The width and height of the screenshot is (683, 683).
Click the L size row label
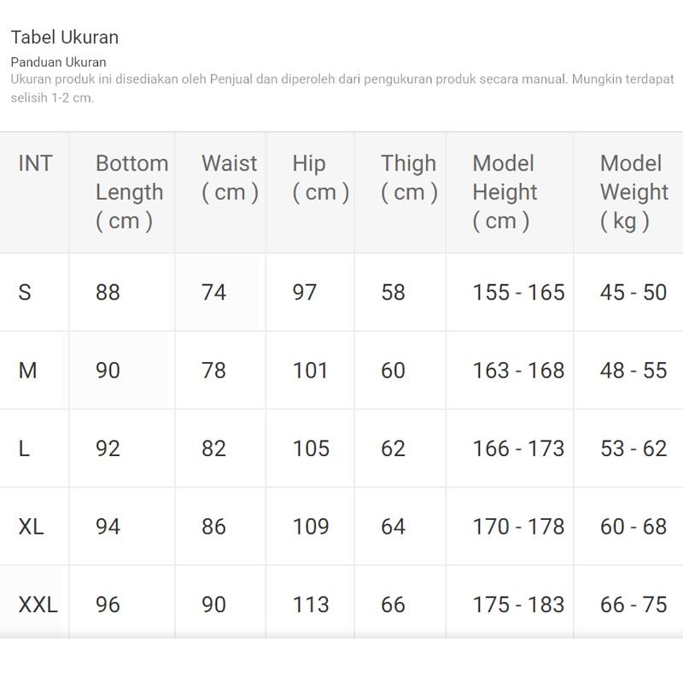(24, 449)
